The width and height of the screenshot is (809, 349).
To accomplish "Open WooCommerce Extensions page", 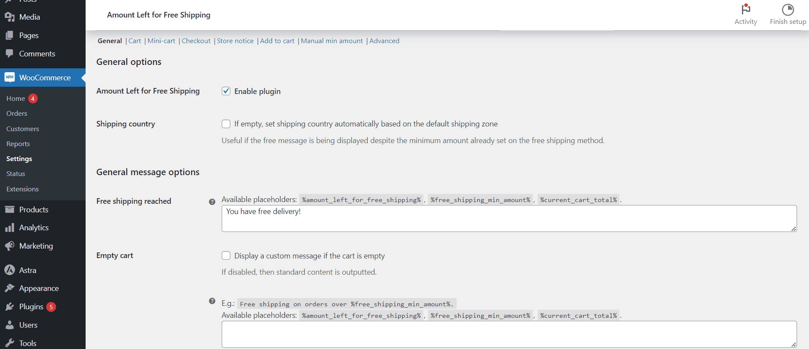I will [22, 189].
